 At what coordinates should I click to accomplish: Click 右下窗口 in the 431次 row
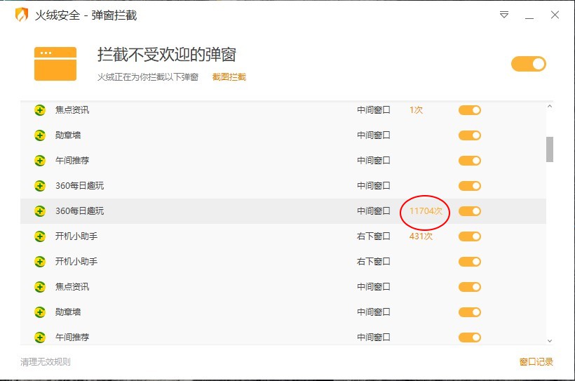[x=373, y=236]
